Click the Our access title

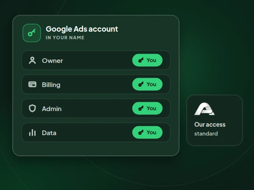coord(210,125)
